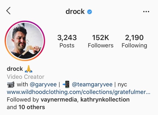This screenshot has height=115, width=158.
Task: Open the 2,190 Following list
Action: tap(134, 41)
